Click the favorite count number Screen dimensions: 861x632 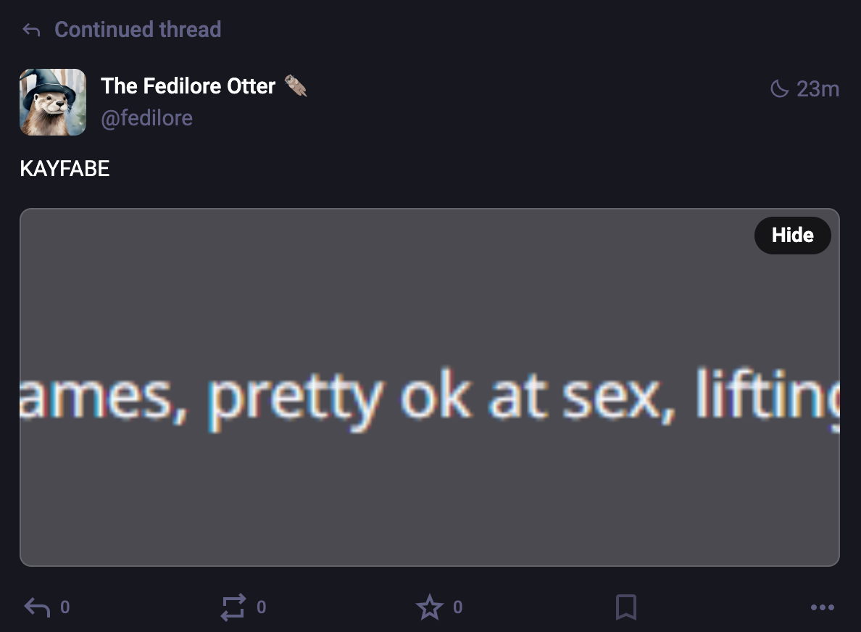(457, 607)
